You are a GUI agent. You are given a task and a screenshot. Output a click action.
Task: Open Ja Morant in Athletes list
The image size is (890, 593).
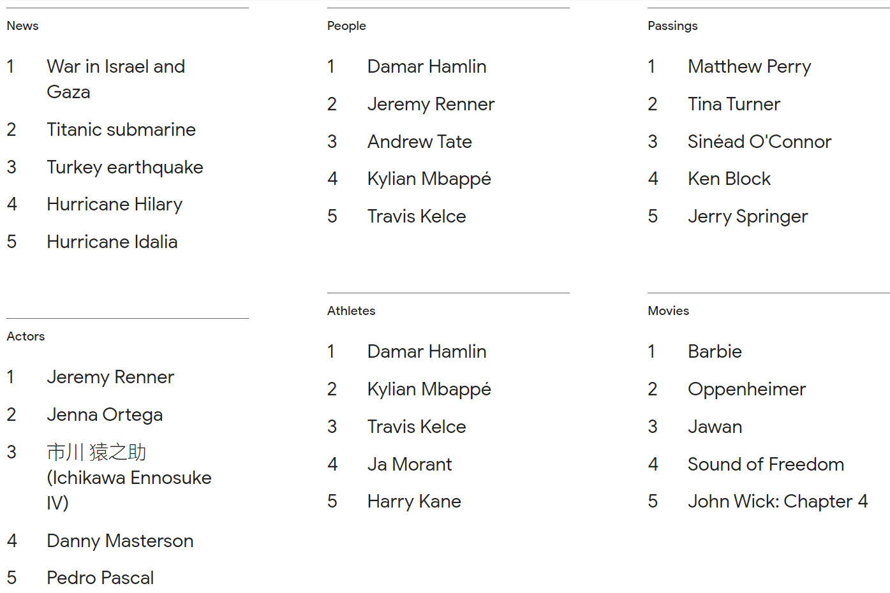click(410, 464)
